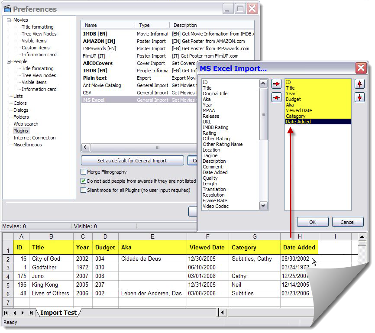This screenshot has height=333, width=375.
Task: Move selected field up with arrow
Action: pyautogui.click(x=359, y=84)
